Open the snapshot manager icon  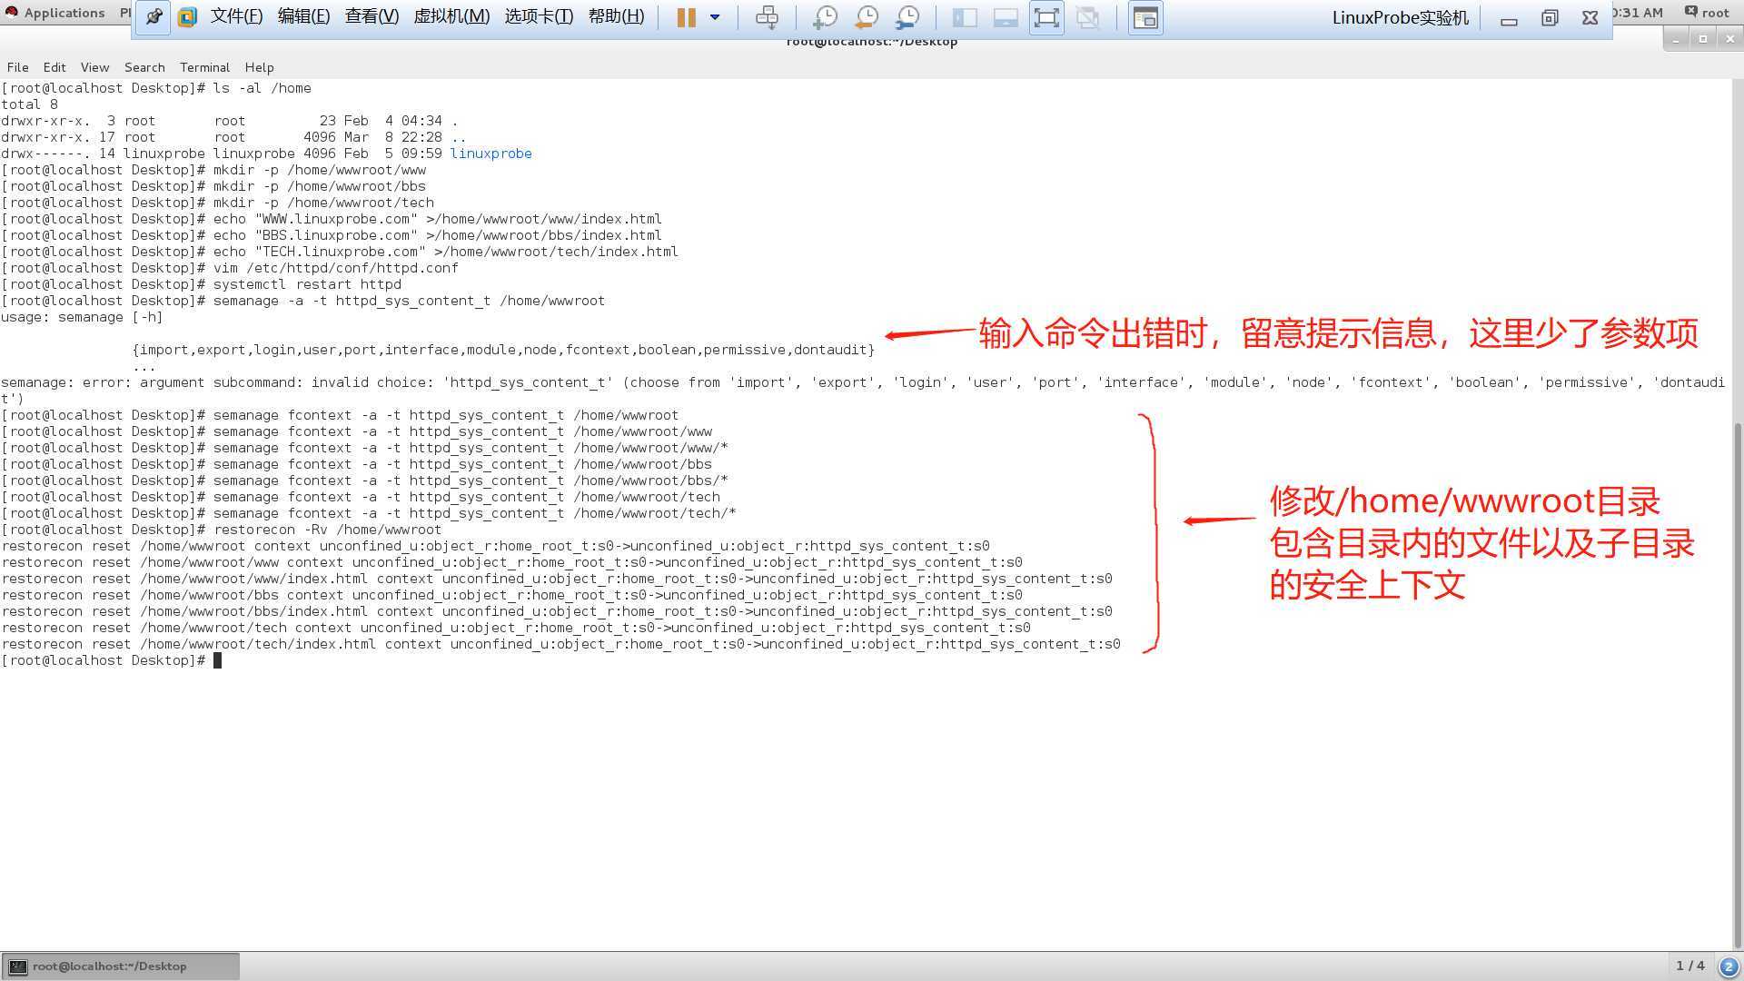(x=907, y=17)
